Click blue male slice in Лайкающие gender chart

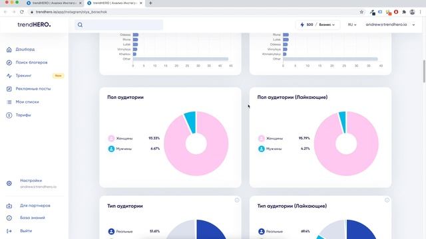(x=343, y=121)
